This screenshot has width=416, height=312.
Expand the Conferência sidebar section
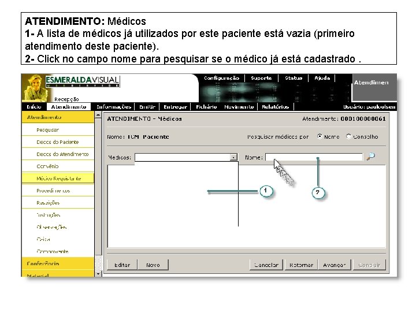(x=58, y=263)
